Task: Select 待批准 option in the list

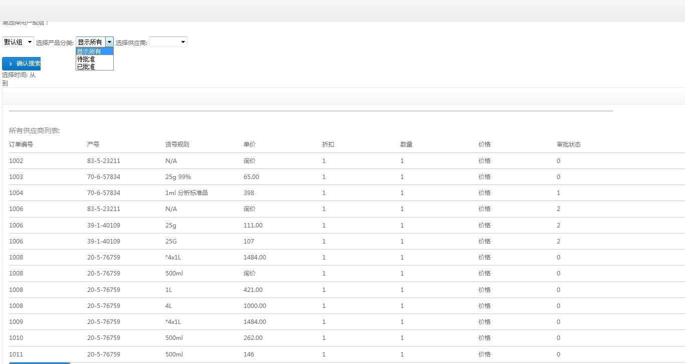Action: (95, 59)
